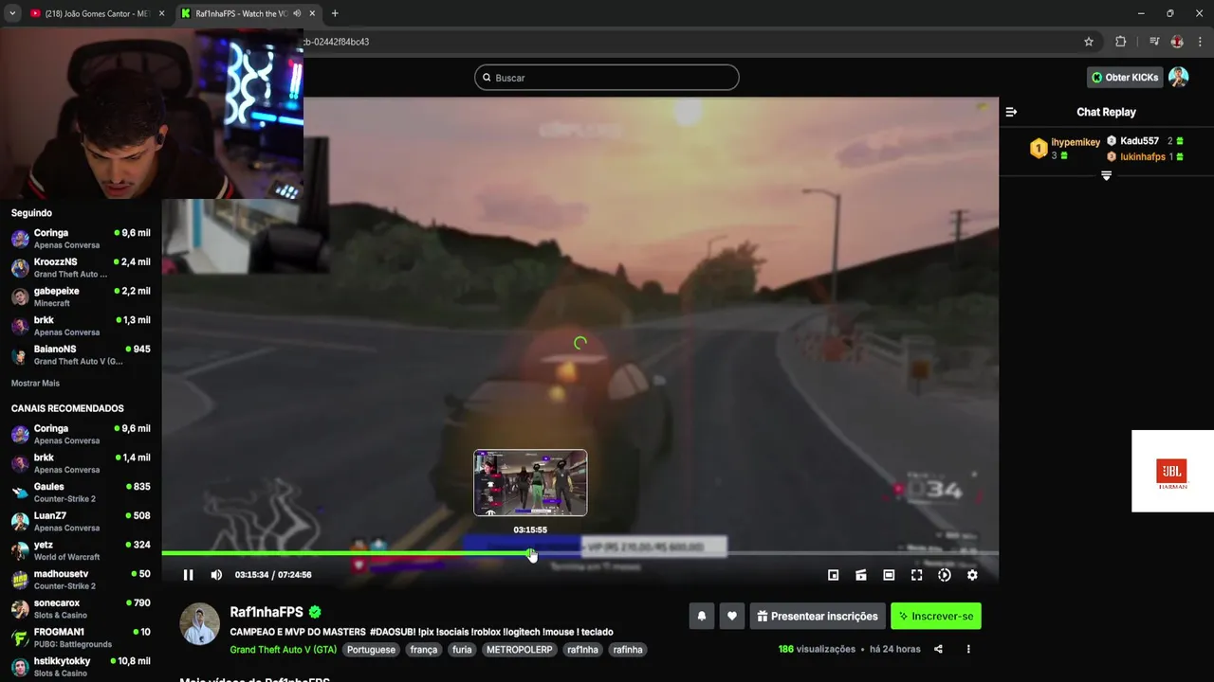Open yetz recommended channel
The width and height of the screenshot is (1214, 682).
(81, 550)
